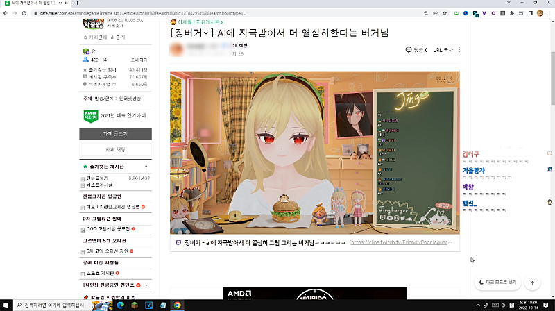The height and width of the screenshot is (311, 555).
Task: Open the 전체글보기 board
Action: coord(97,178)
